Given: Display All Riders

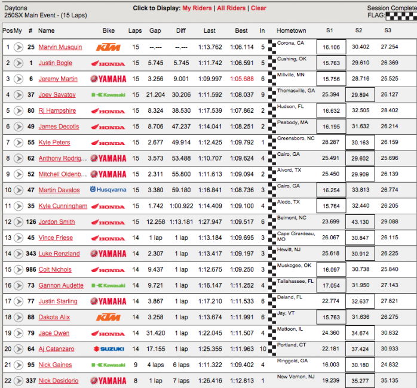Looking at the screenshot, I should click(x=231, y=8).
